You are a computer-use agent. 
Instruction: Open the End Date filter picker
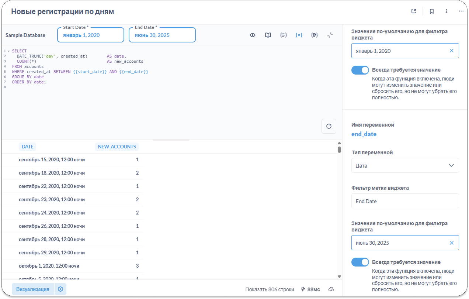pyautogui.click(x=162, y=35)
